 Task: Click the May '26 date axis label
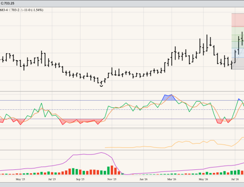[x=203, y=179]
